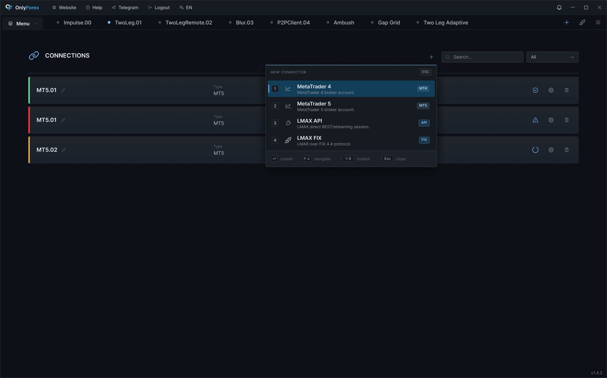Switch to the TwoLegRemote.02 tab
Viewport: 607px width, 378px height.
185,22
